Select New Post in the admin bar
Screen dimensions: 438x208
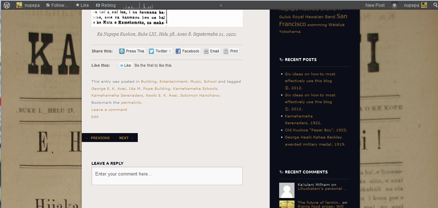[x=375, y=5]
